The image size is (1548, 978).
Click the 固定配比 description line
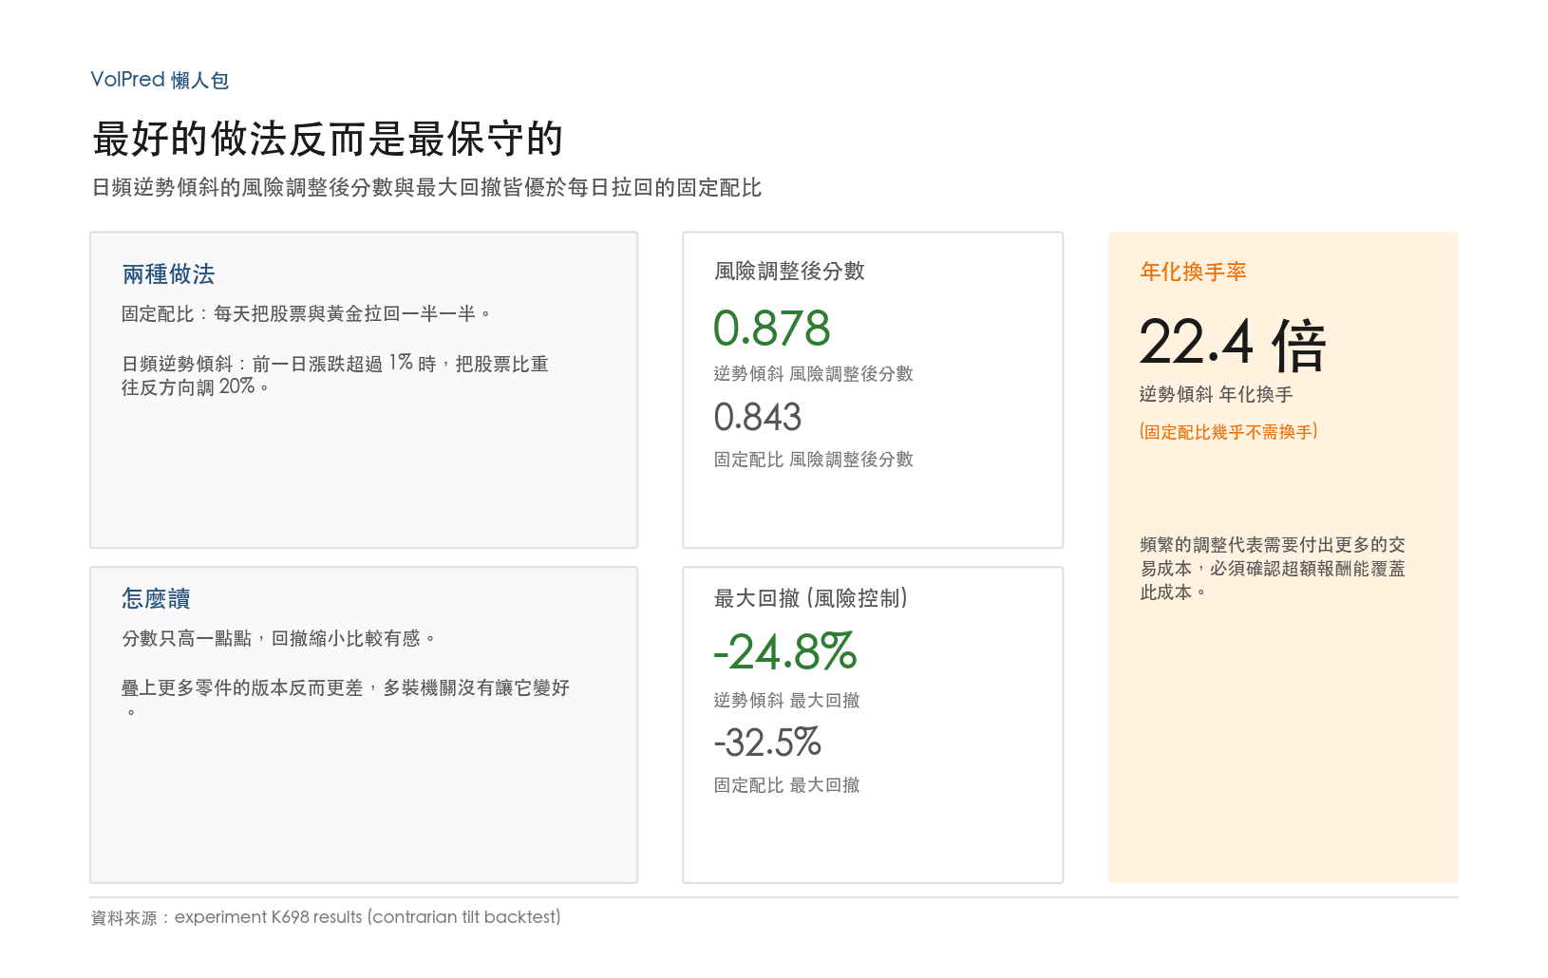306,313
